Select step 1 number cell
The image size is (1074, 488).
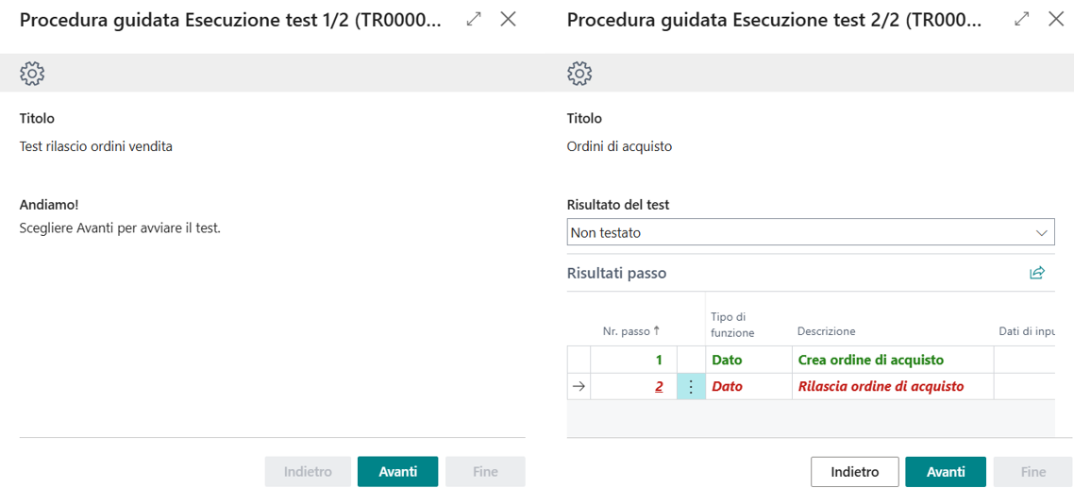click(632, 360)
